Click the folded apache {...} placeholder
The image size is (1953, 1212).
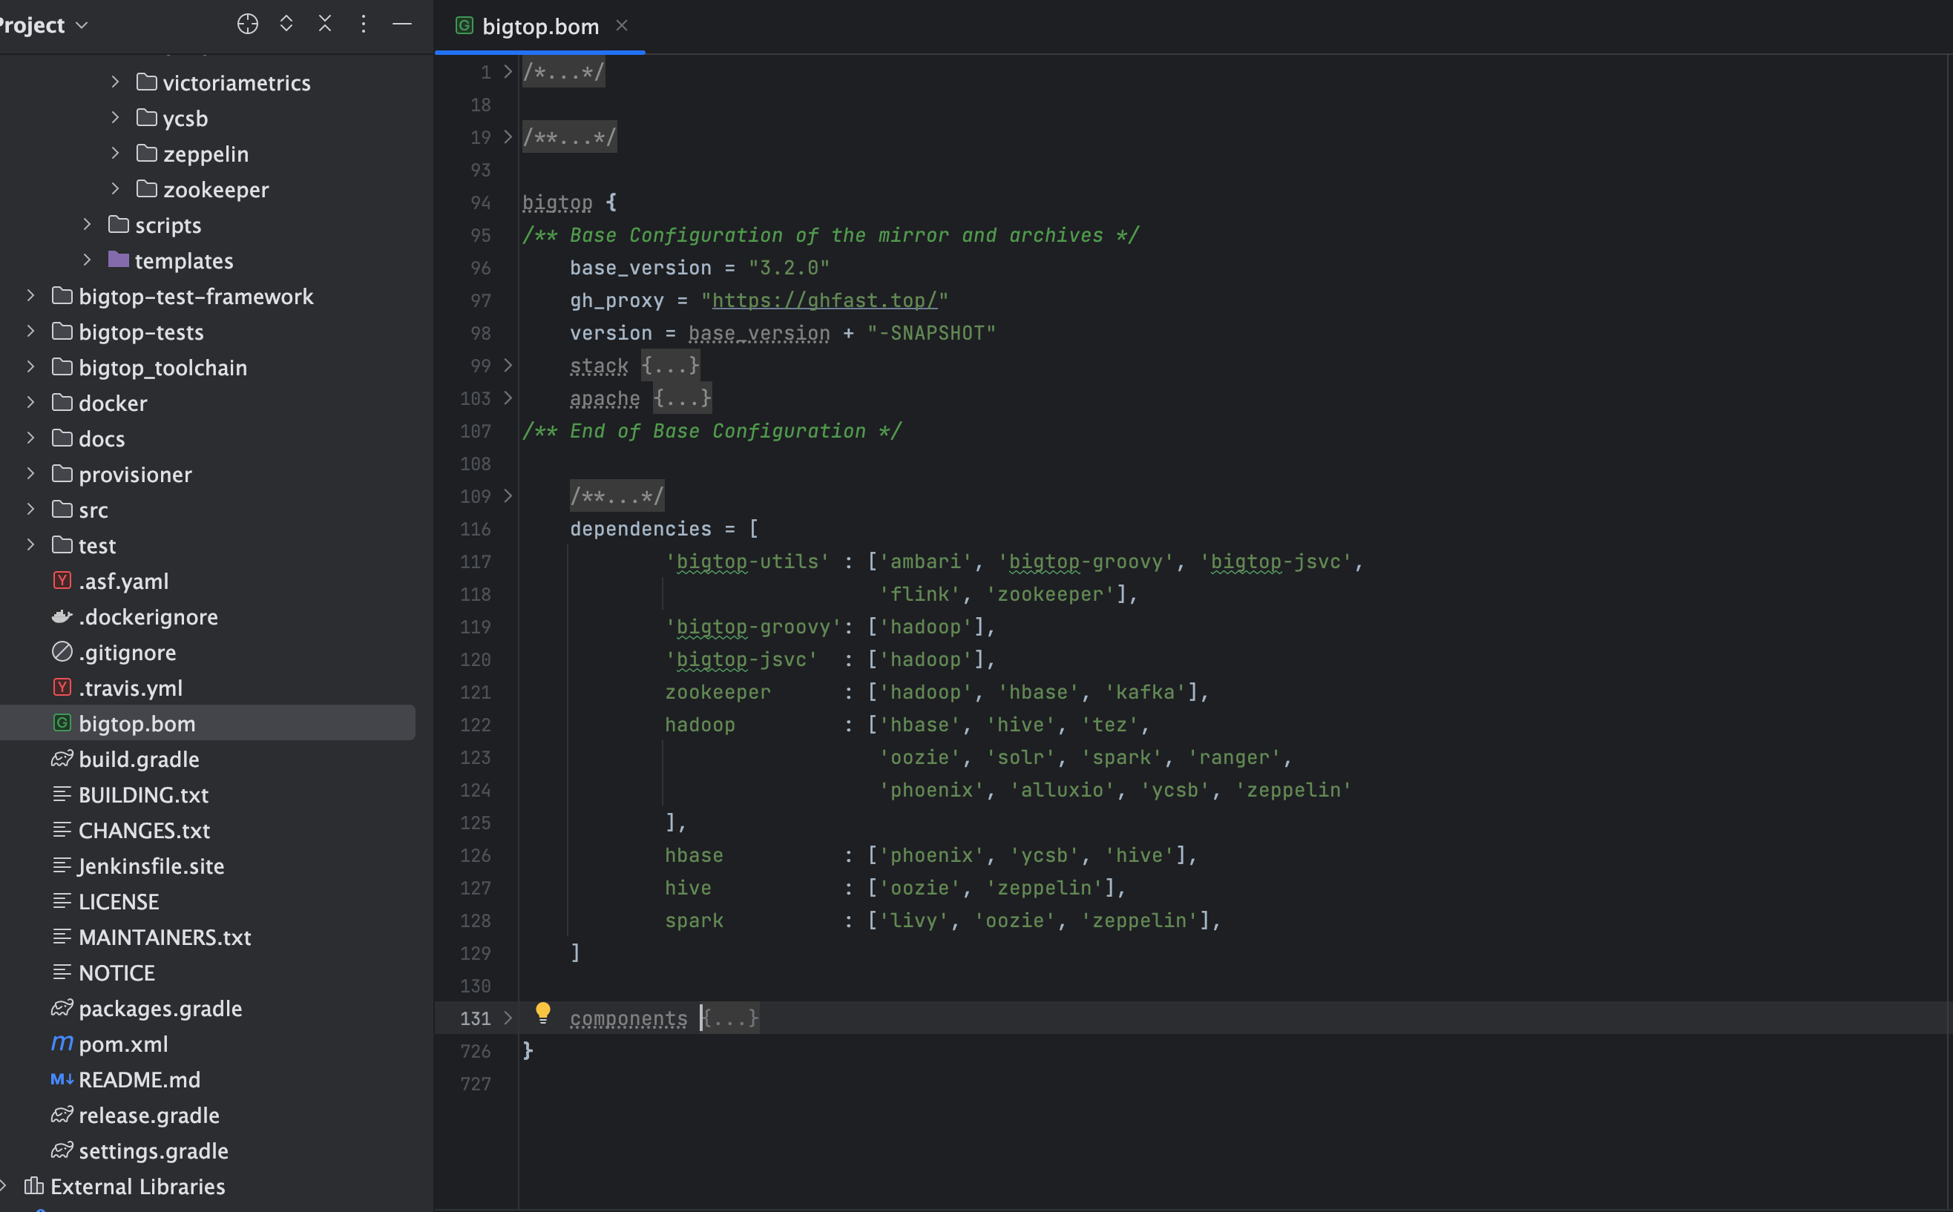point(682,398)
